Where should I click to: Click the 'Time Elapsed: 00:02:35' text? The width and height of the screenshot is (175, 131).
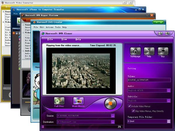103,45
